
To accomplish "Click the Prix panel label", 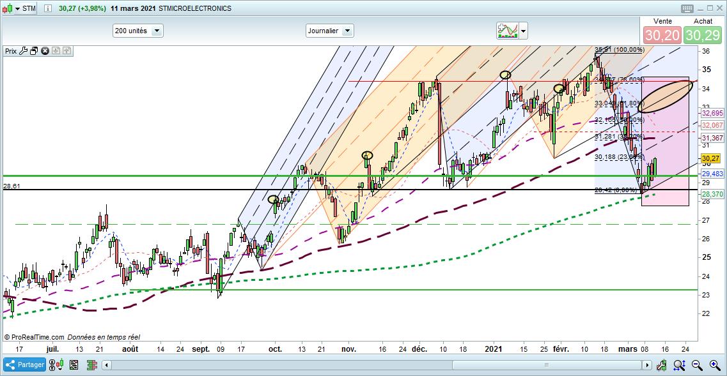I will click(11, 51).
